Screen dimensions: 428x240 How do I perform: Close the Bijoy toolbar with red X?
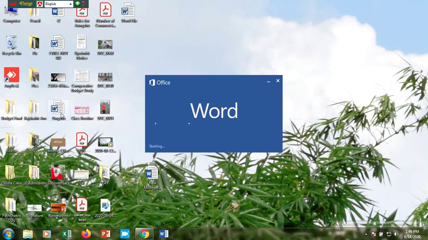tap(84, 4)
